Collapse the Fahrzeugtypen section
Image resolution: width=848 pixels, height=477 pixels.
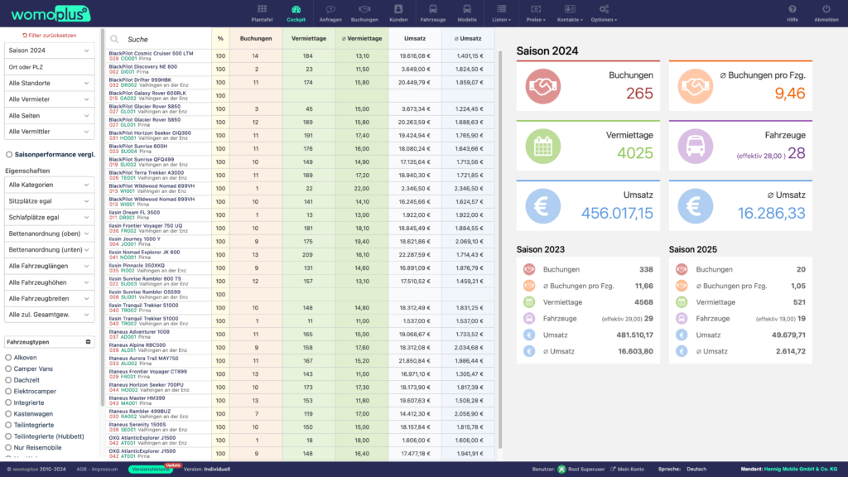point(89,342)
